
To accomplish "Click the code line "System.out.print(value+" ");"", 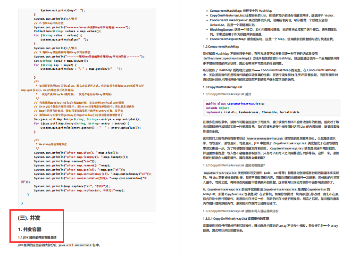I will (x=64, y=40).
